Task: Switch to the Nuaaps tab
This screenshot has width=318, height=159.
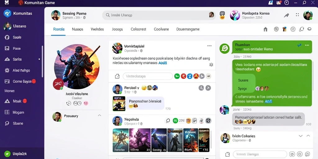Action: pyautogui.click(x=77, y=29)
